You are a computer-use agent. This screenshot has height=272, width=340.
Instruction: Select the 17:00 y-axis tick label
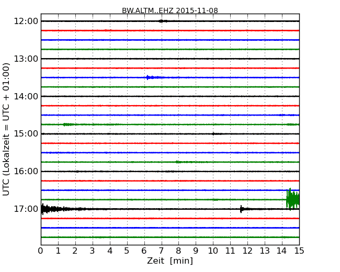26,209
